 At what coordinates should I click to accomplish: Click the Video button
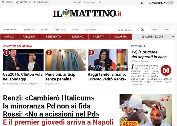pos(154,29)
